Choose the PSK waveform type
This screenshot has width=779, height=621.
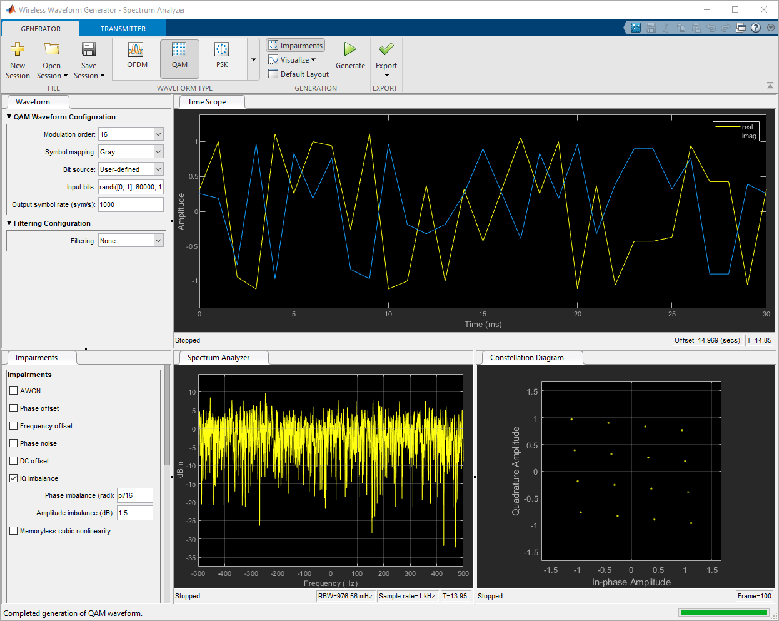(x=221, y=56)
